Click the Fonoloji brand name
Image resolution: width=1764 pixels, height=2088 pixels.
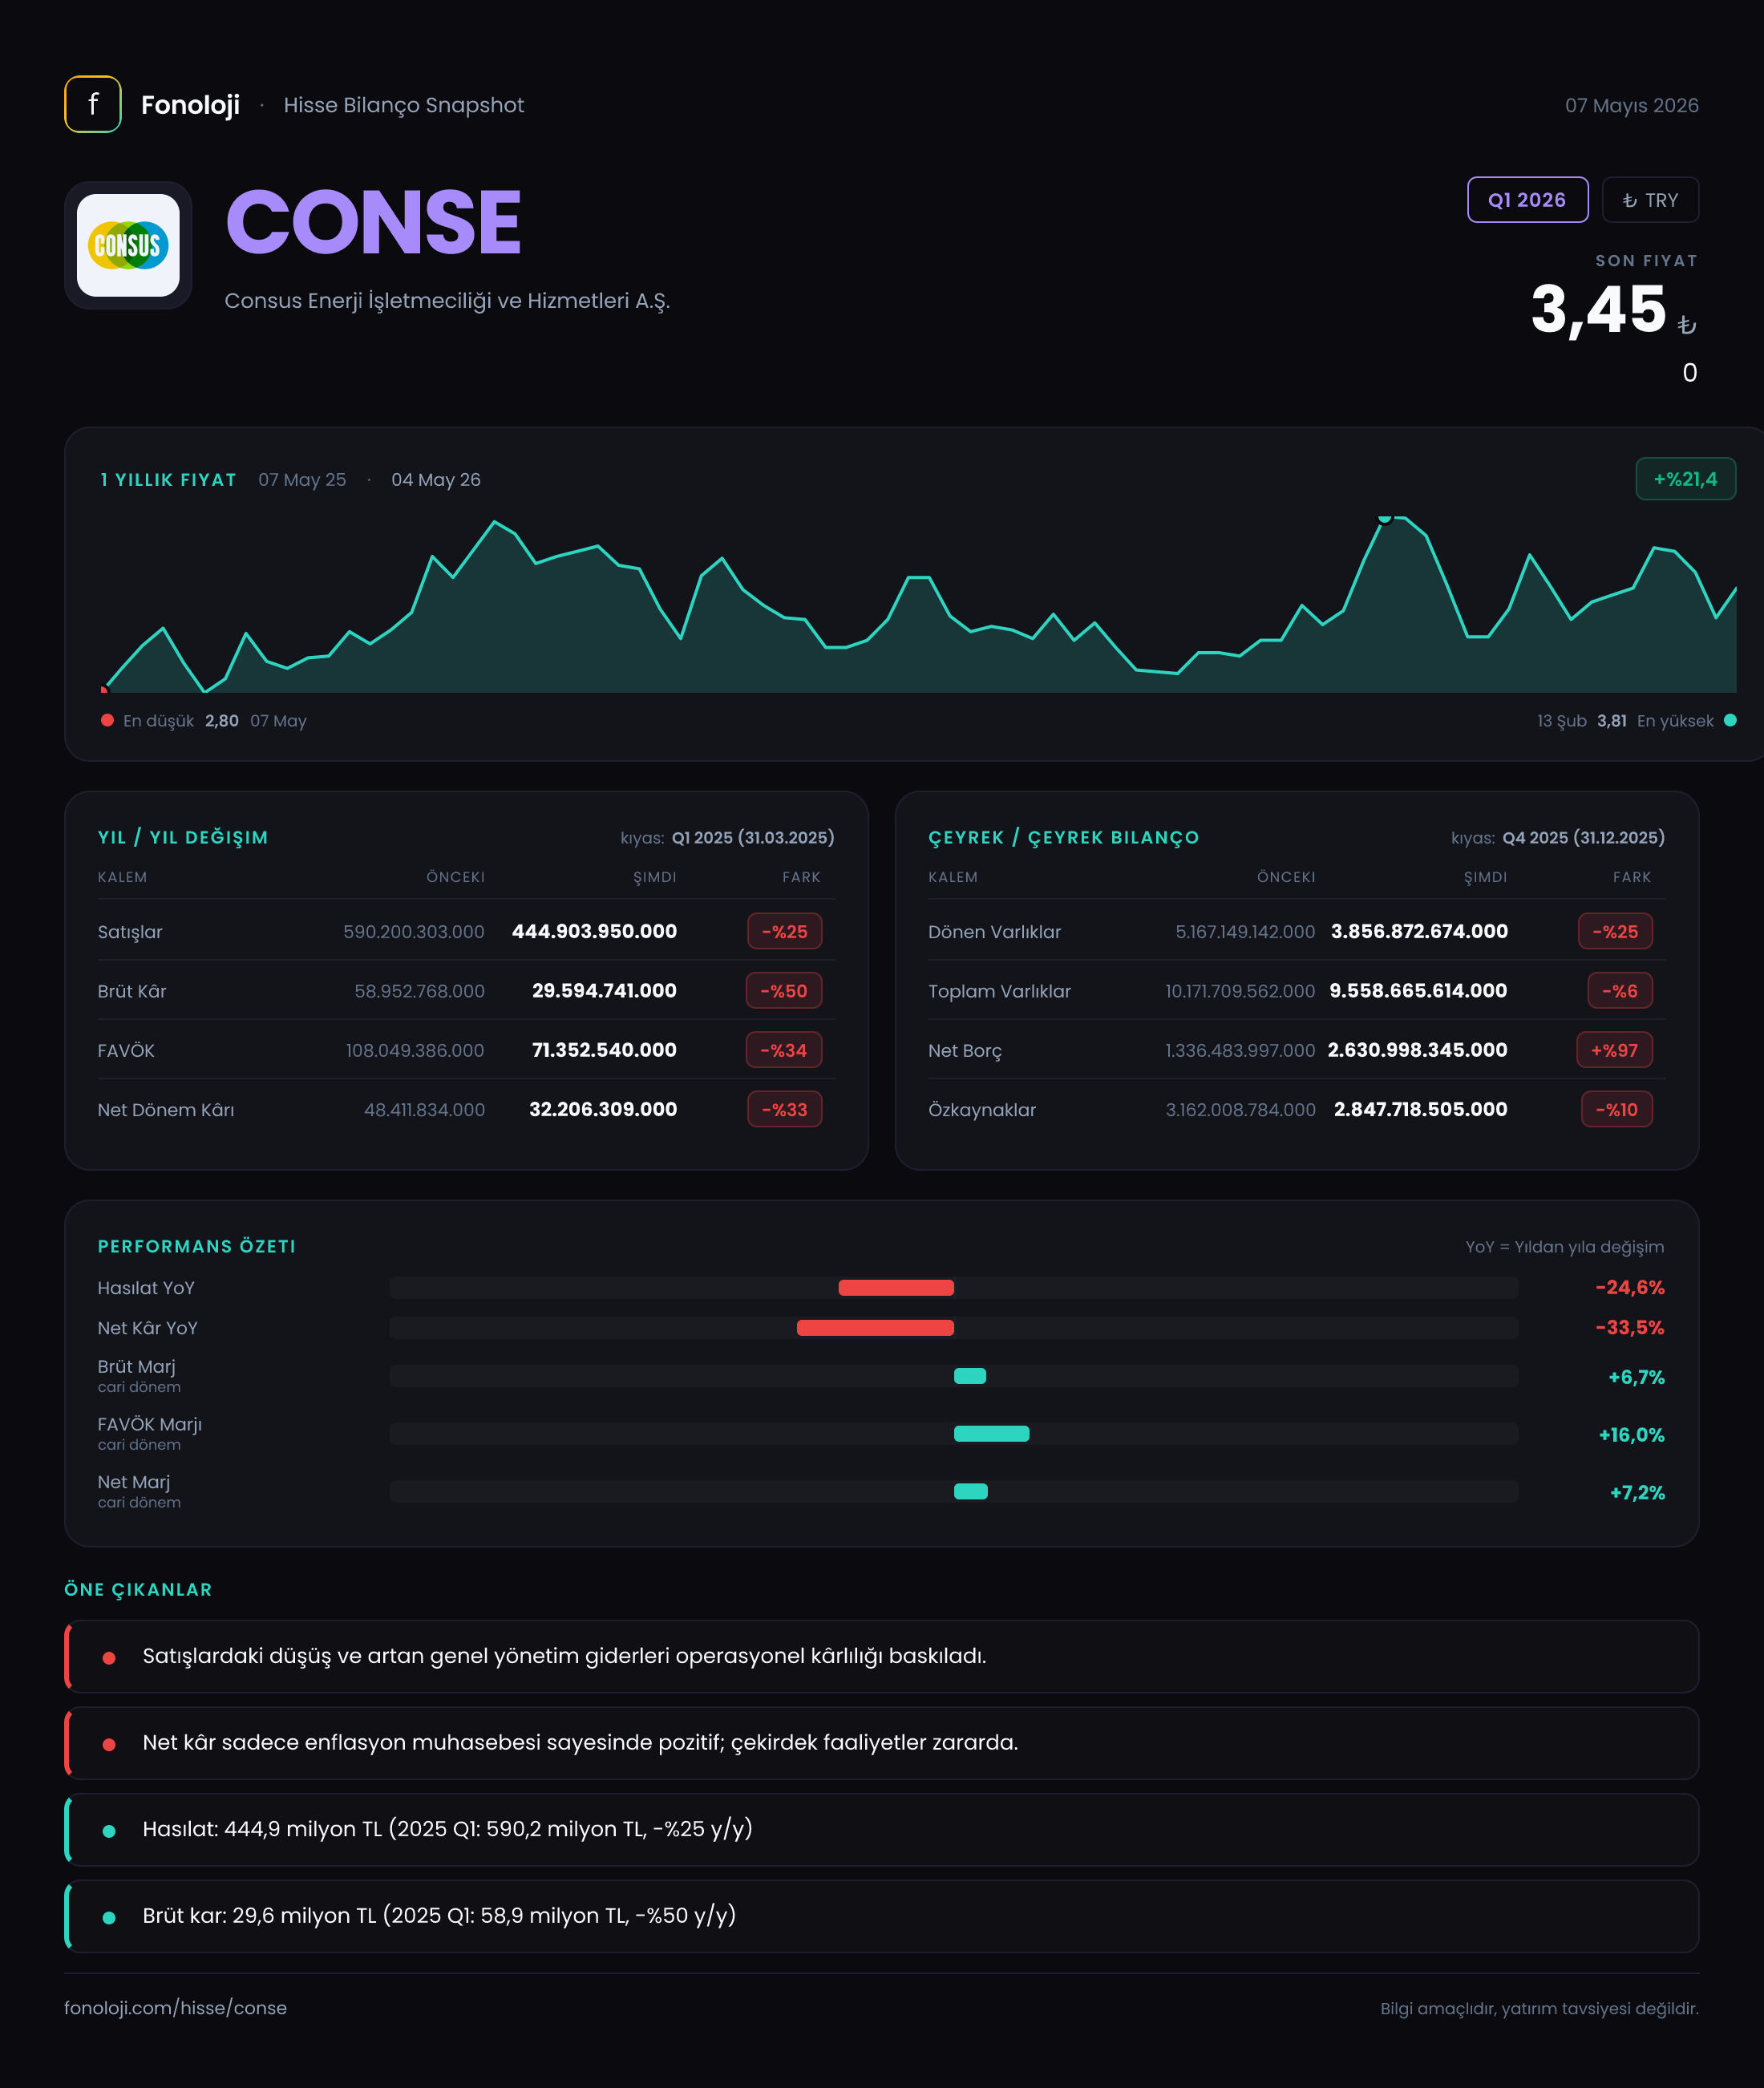click(x=190, y=105)
